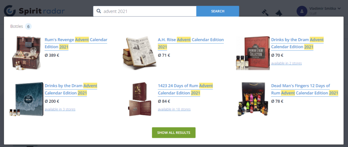The image size is (348, 147).
Task: Click the blue SEARCH button
Action: tap(217, 11)
